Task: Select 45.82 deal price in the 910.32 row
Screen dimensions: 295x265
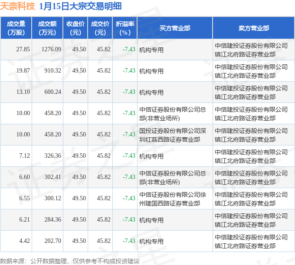Action: [104, 71]
